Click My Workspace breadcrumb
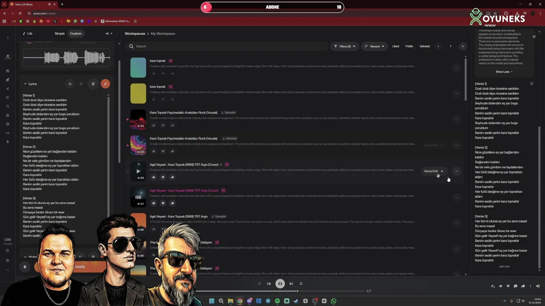545x306 pixels. [163, 34]
